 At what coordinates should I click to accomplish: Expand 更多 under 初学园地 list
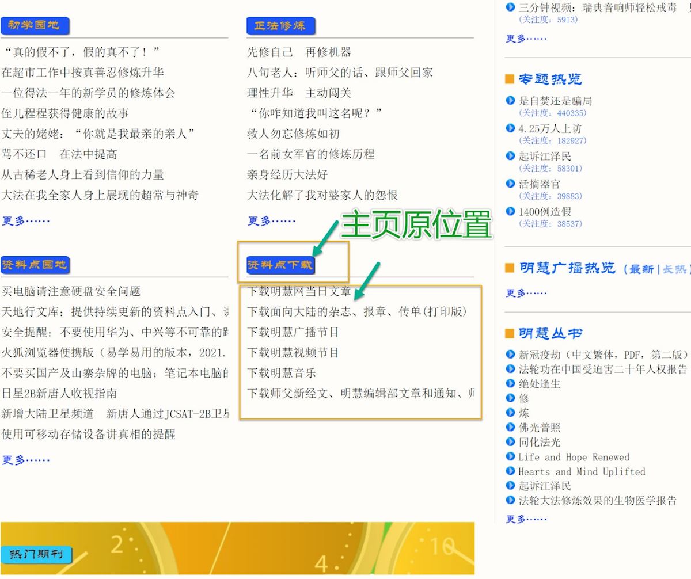click(x=26, y=220)
